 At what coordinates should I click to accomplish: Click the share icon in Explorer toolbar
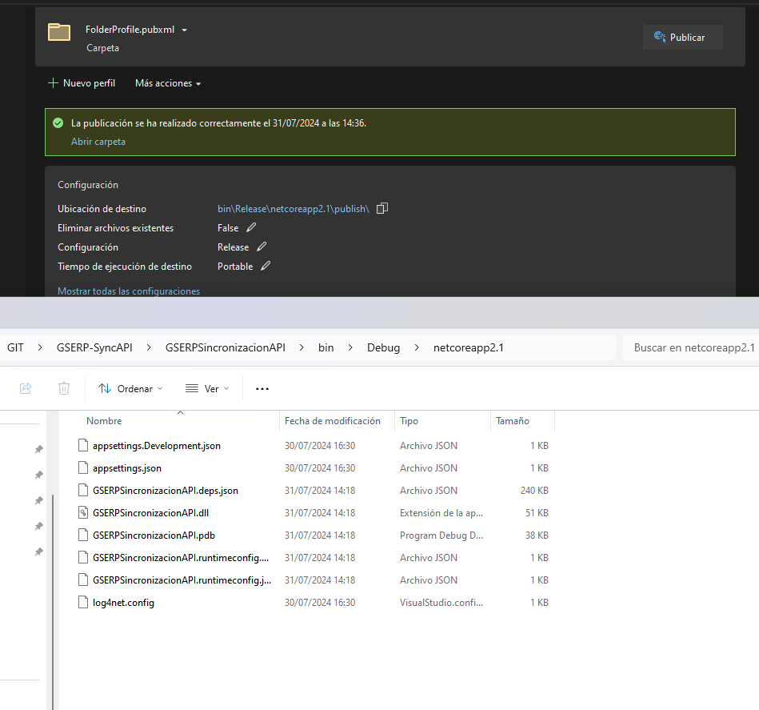(26, 388)
